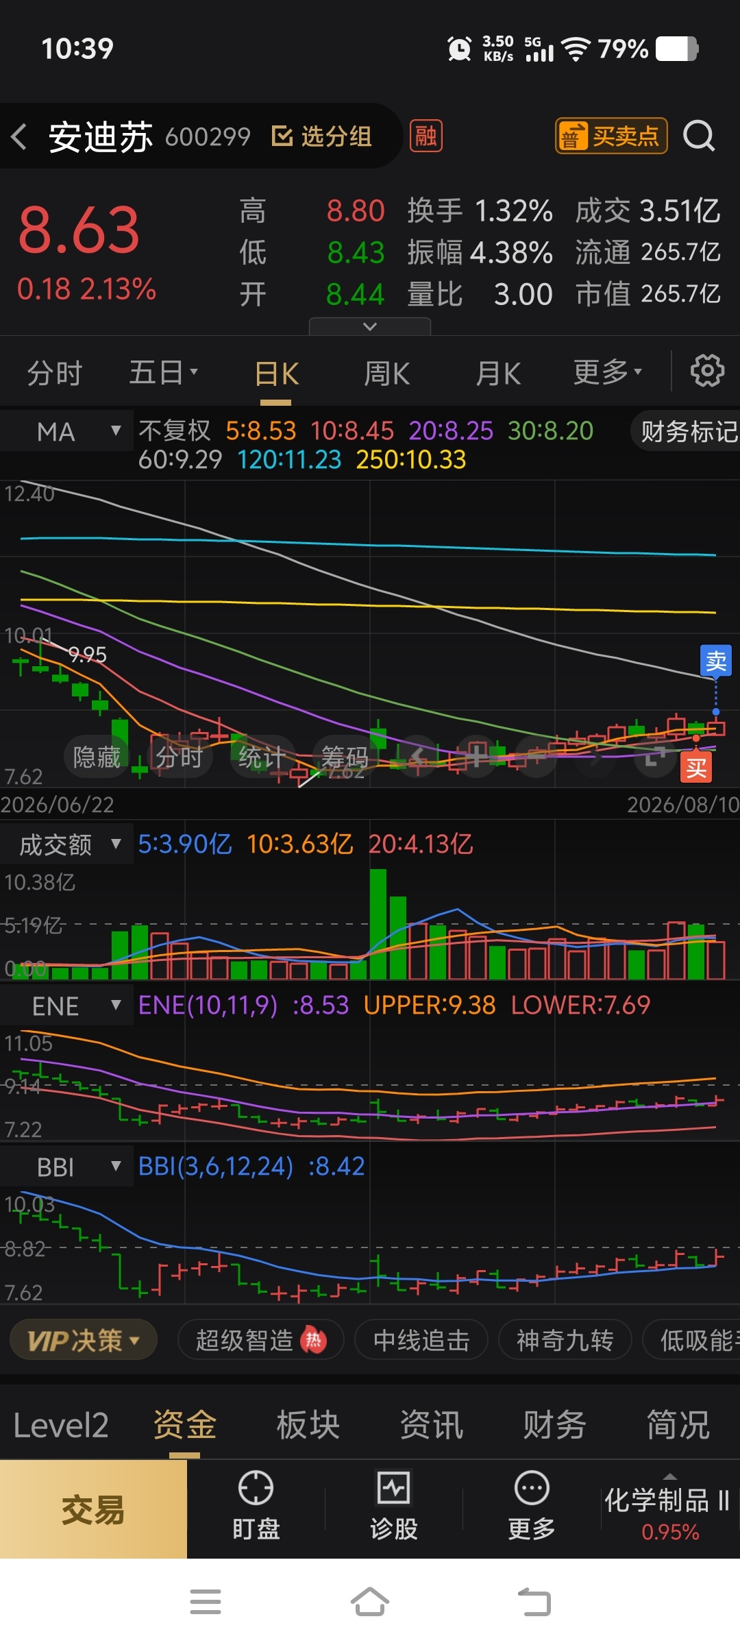Tap the tallest green volume bar
The image size is (740, 1645).
(x=378, y=924)
